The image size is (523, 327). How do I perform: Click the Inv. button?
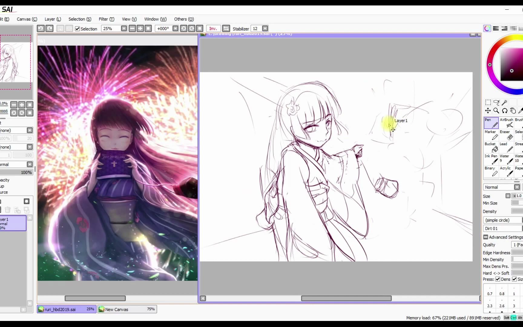(213, 28)
